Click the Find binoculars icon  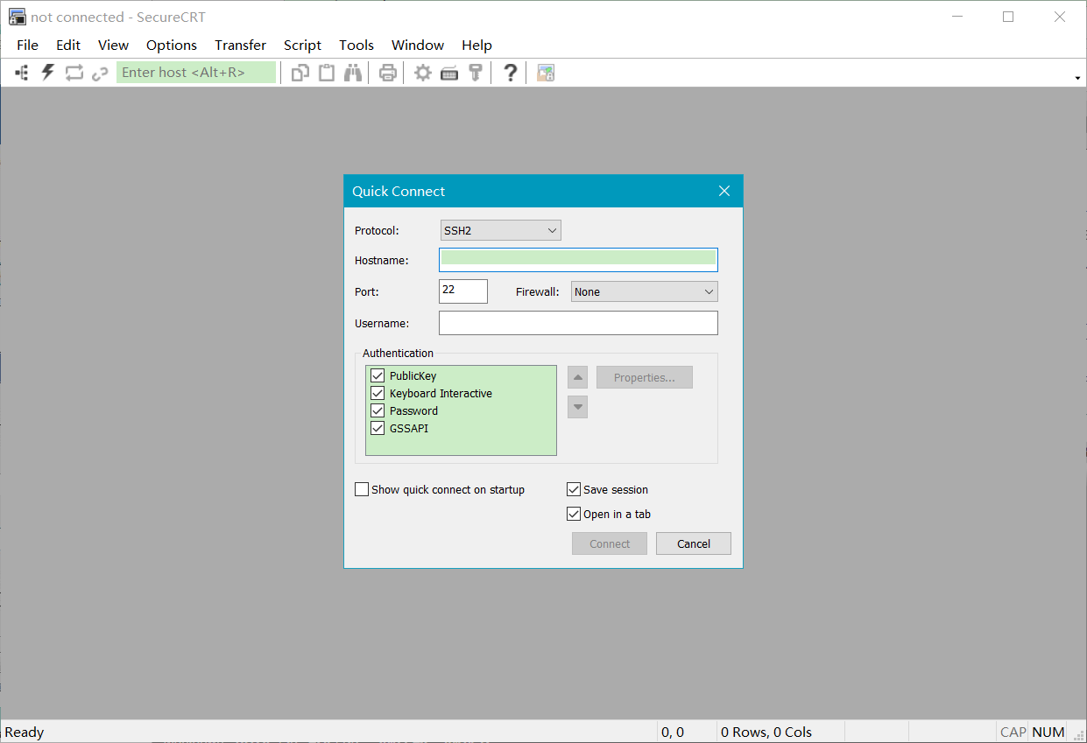pos(353,73)
